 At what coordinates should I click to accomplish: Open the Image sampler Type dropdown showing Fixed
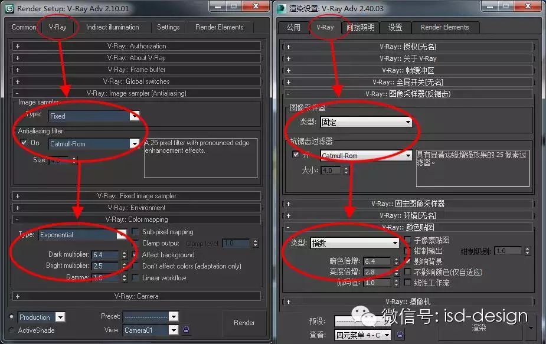[x=94, y=116]
